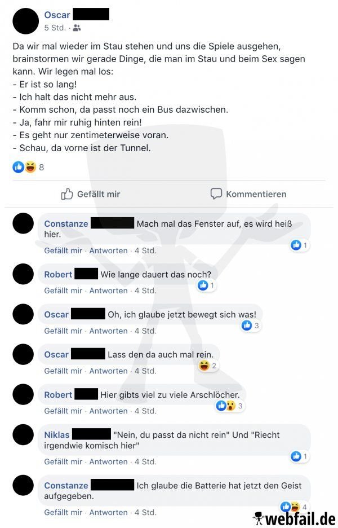Screen dimensions: 338x528
Task: Open Oscar's profile name at the top of the post
Action: (x=57, y=15)
